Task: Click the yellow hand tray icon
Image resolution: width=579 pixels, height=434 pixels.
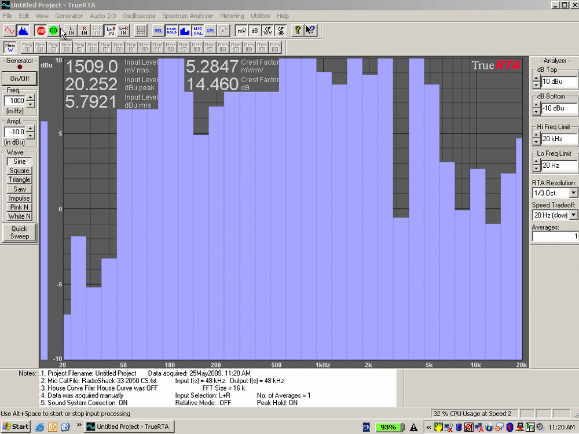Action: tap(438, 427)
